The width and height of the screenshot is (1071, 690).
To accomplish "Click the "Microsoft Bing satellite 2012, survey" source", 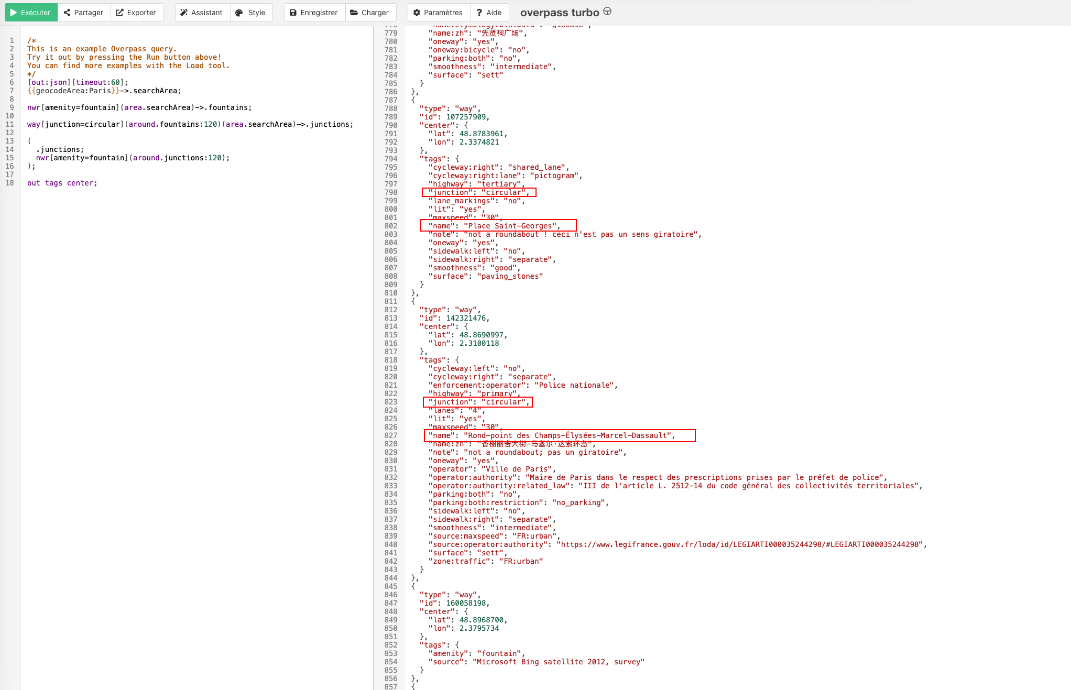I will point(559,662).
